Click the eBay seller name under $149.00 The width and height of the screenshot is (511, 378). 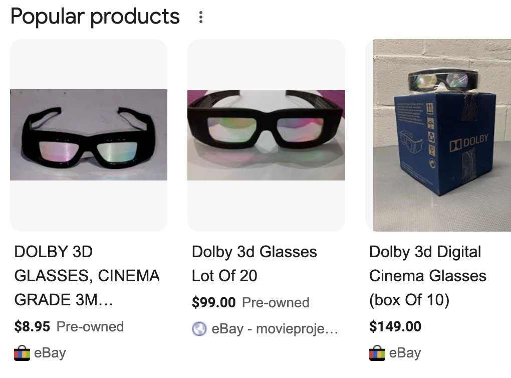[x=405, y=353]
